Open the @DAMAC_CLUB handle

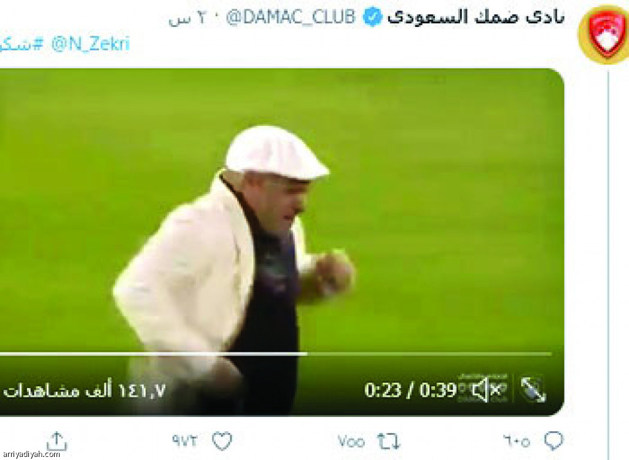coord(291,17)
